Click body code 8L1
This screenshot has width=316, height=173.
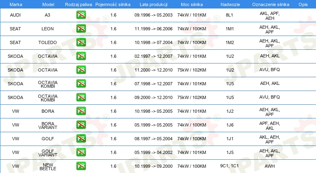click(230, 15)
